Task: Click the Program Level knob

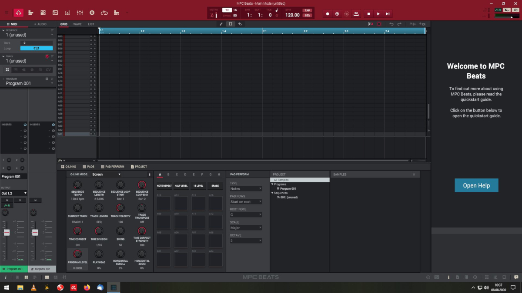Action: click(77, 254)
